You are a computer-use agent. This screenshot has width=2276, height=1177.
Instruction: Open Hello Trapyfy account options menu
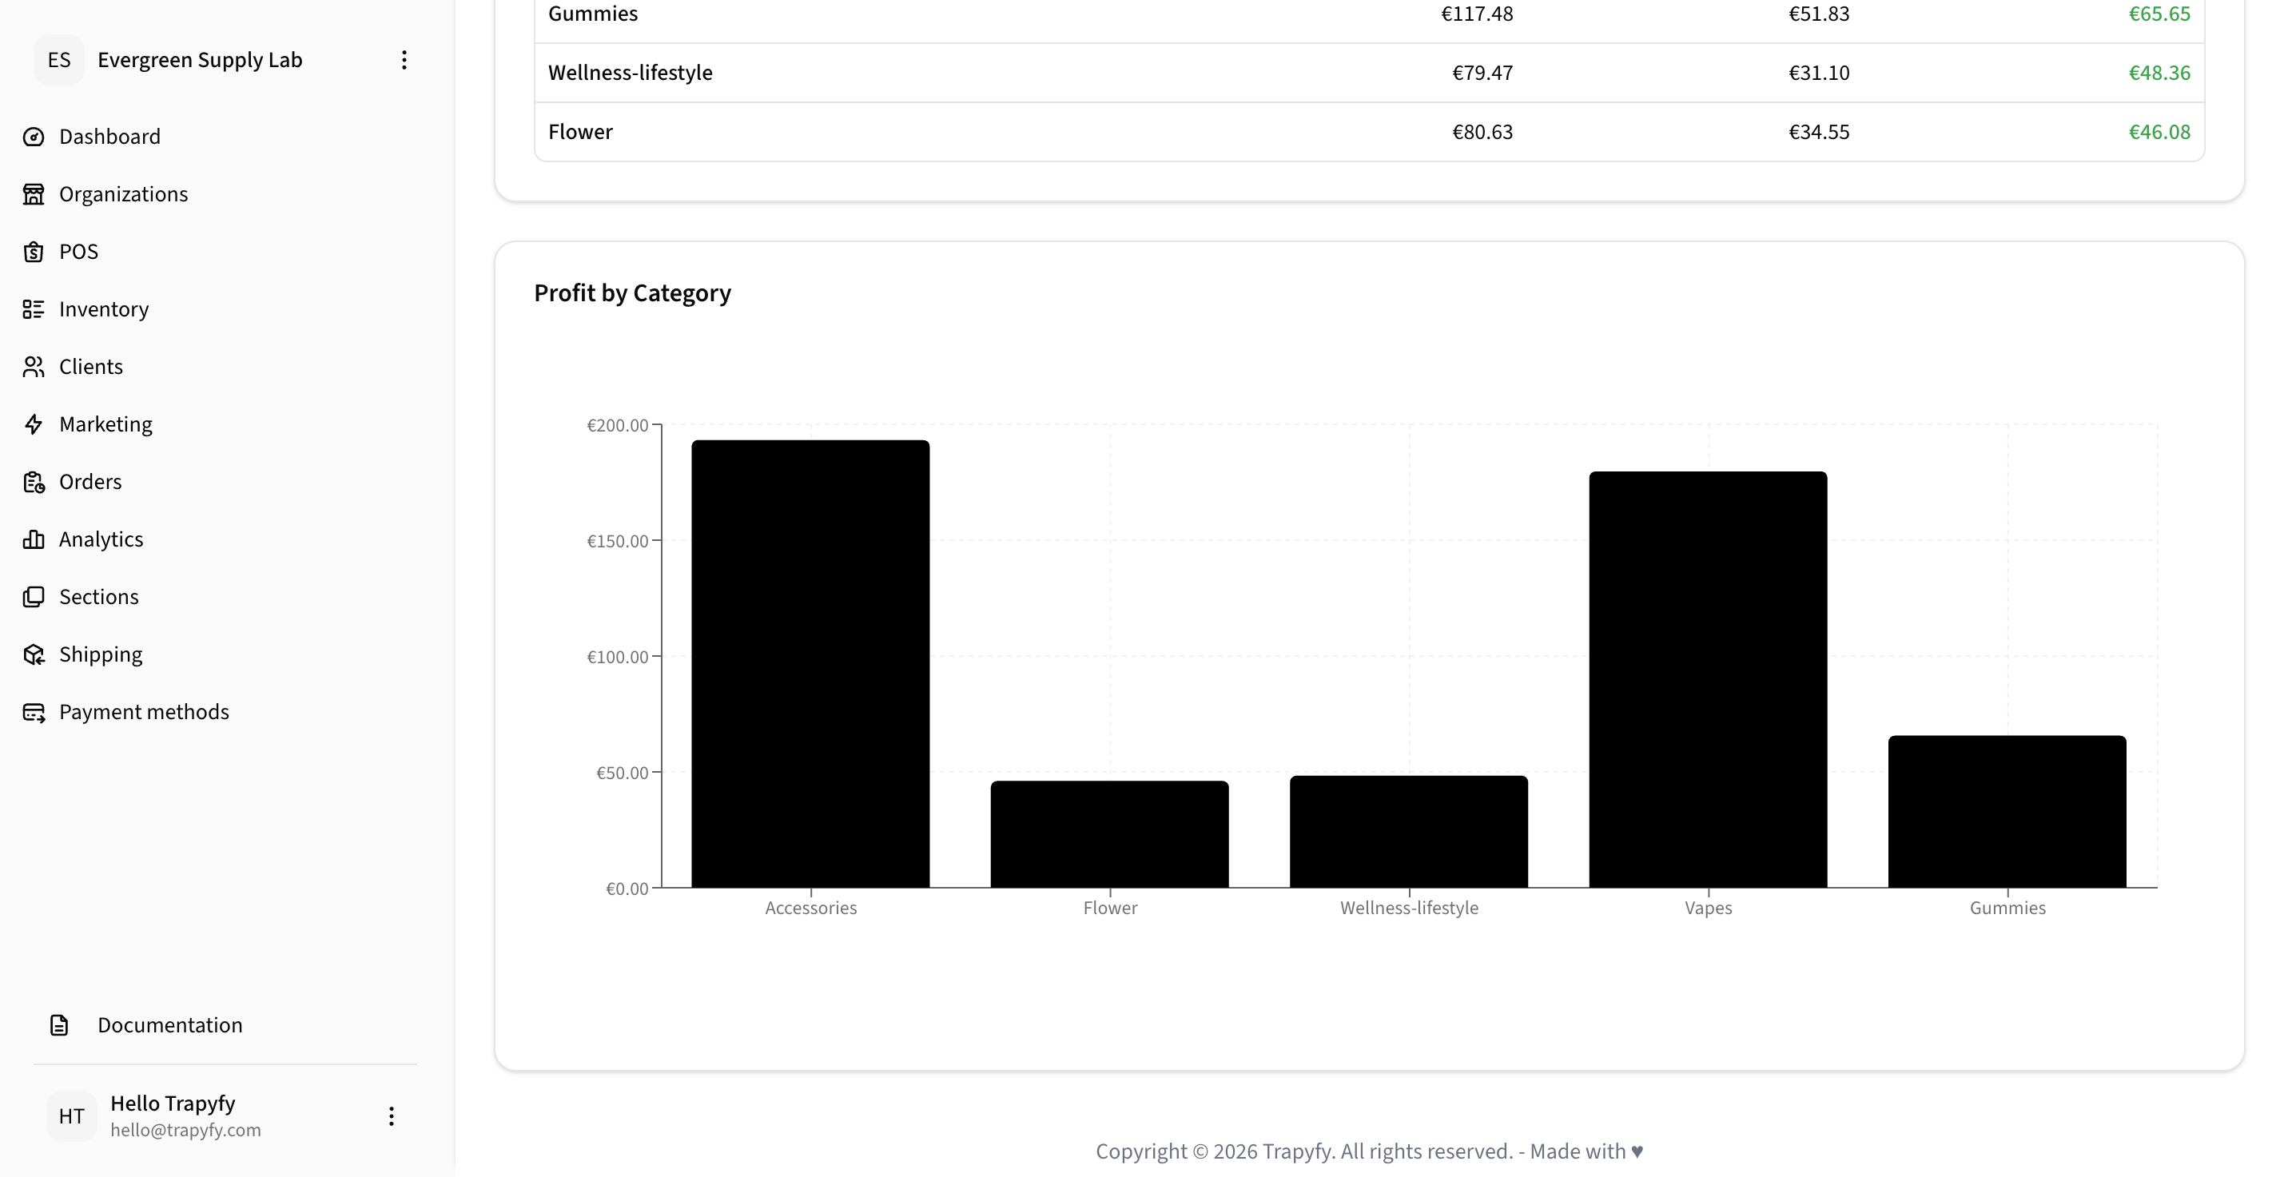(392, 1116)
